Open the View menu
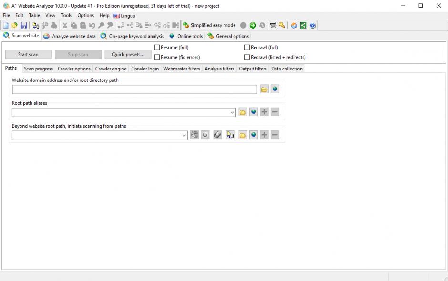 [51, 15]
